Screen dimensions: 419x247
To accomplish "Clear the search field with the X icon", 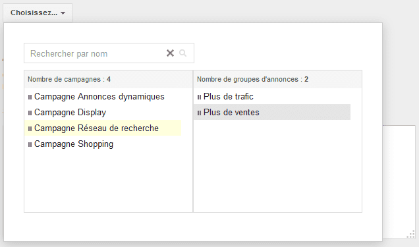I will tap(170, 53).
